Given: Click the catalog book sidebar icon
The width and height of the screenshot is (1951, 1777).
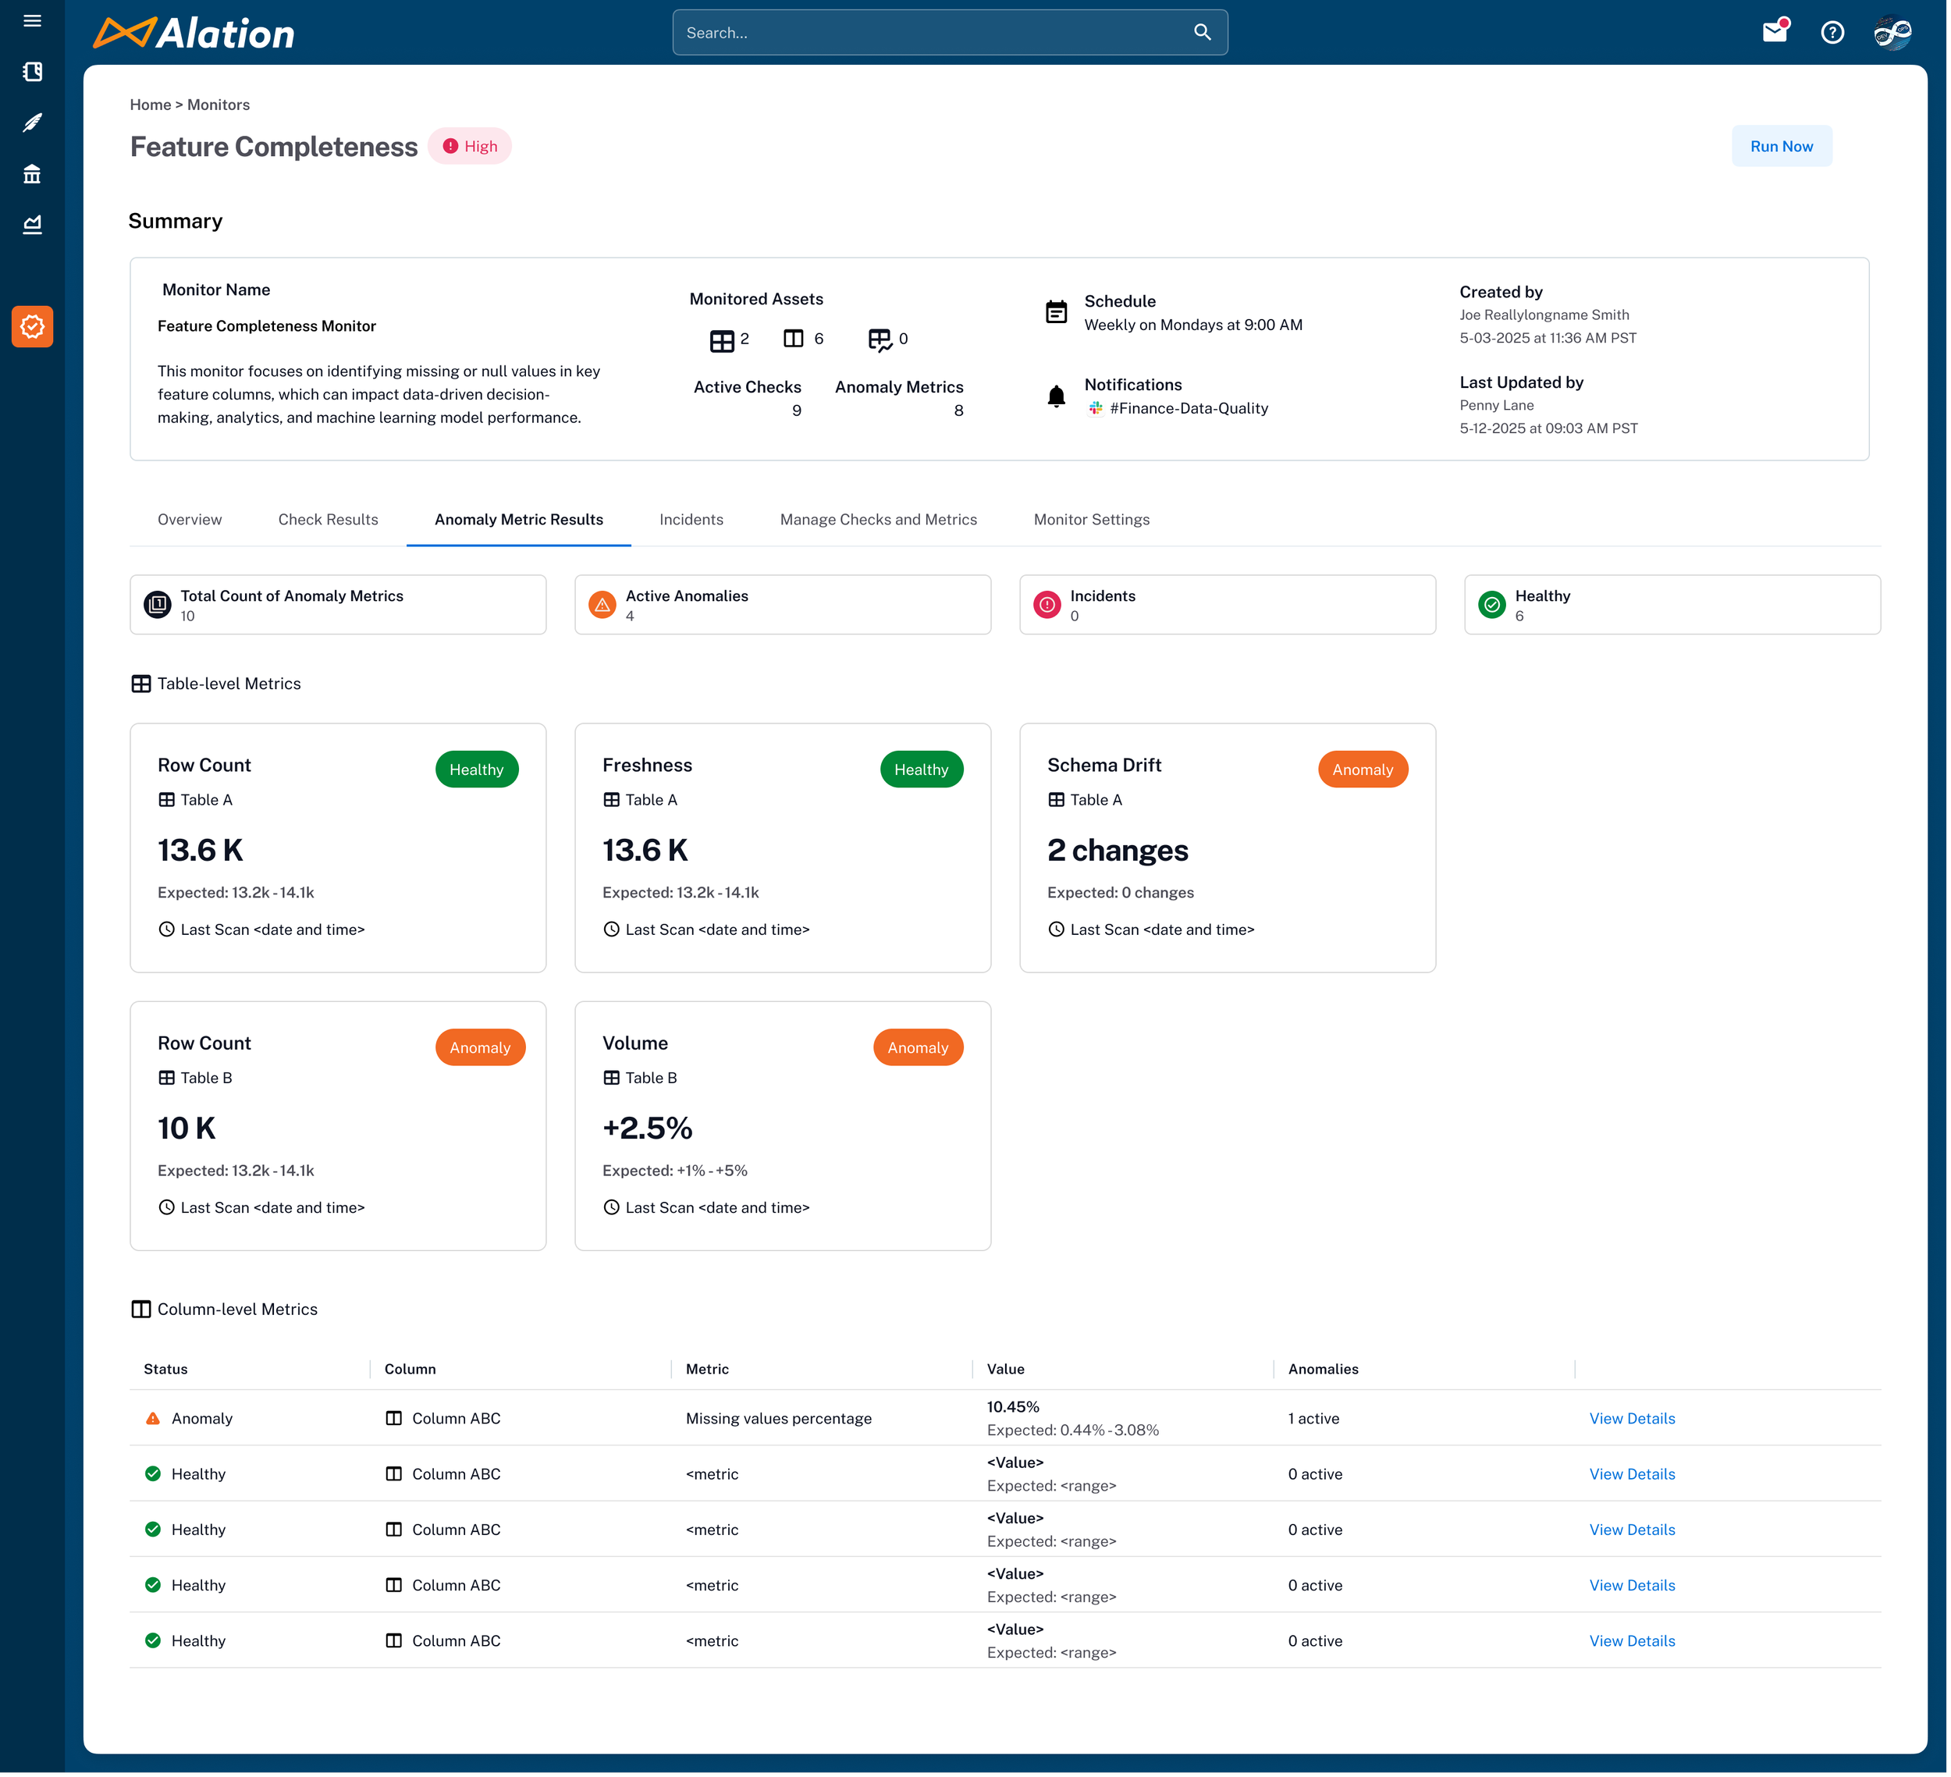Looking at the screenshot, I should [32, 72].
